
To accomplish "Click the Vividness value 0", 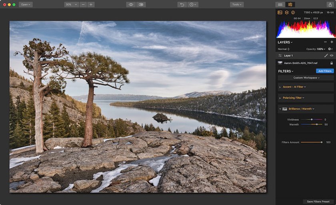I will coord(325,119).
